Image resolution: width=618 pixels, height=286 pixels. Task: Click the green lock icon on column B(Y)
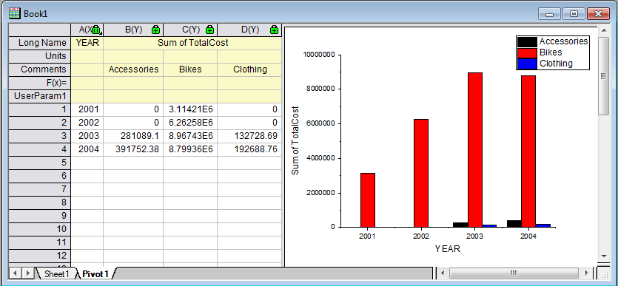pyautogui.click(x=155, y=30)
